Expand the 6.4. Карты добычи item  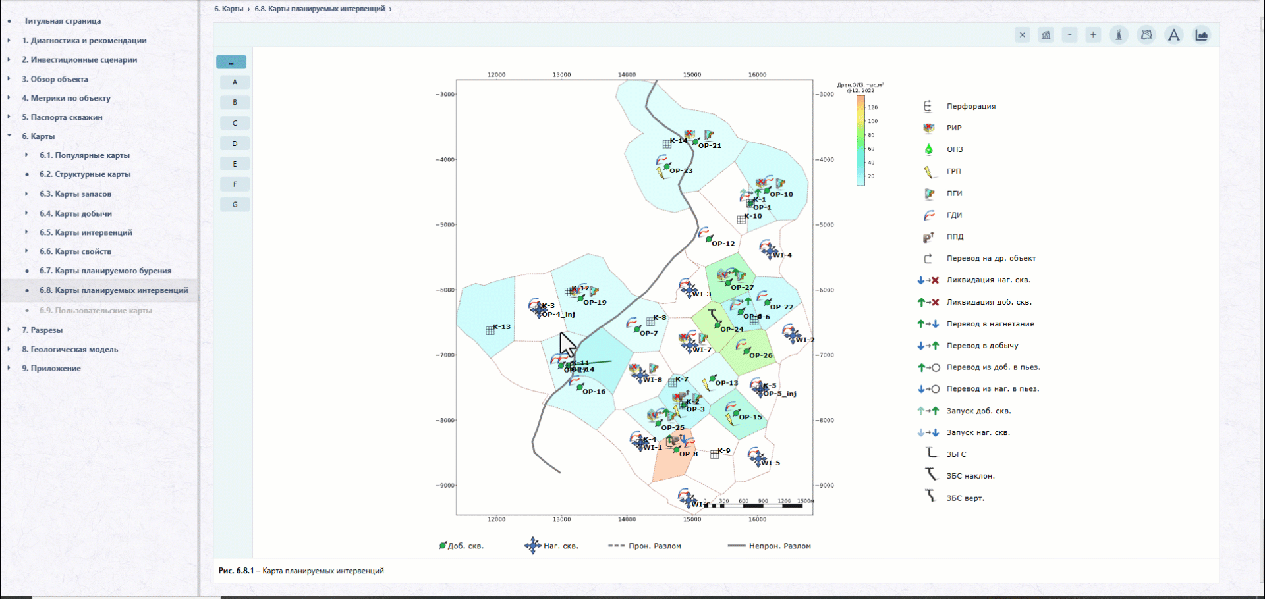tap(26, 213)
